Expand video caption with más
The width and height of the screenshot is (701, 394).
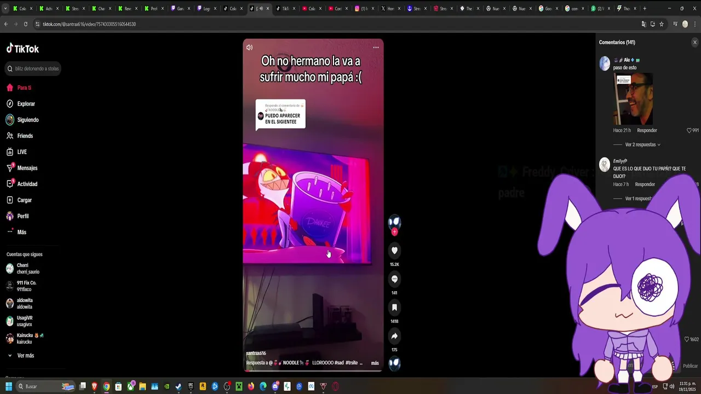point(375,363)
